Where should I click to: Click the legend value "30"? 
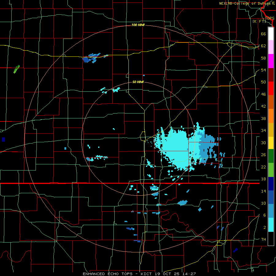[x=263, y=143]
